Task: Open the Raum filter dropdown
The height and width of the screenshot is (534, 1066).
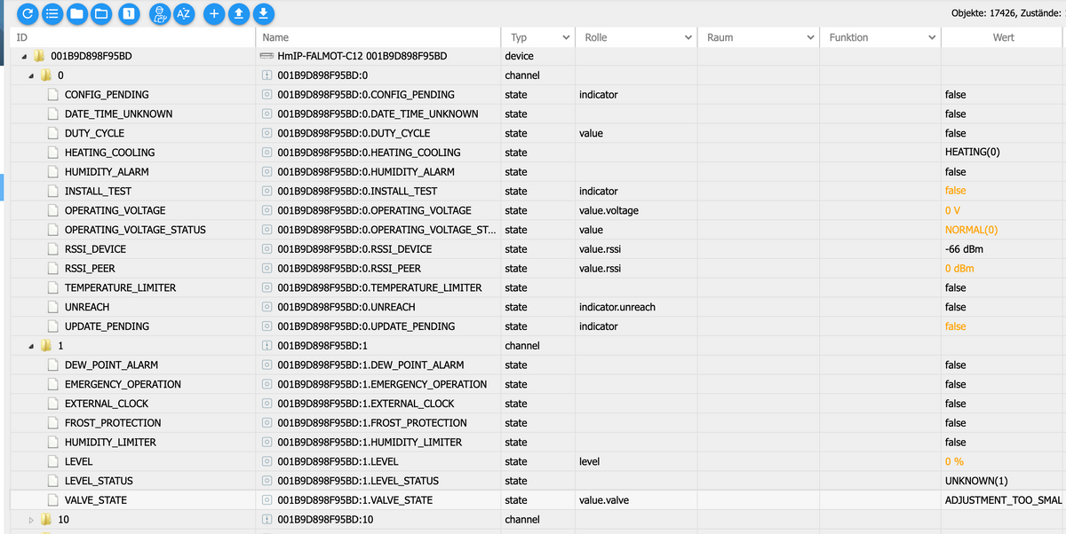Action: [x=809, y=38]
